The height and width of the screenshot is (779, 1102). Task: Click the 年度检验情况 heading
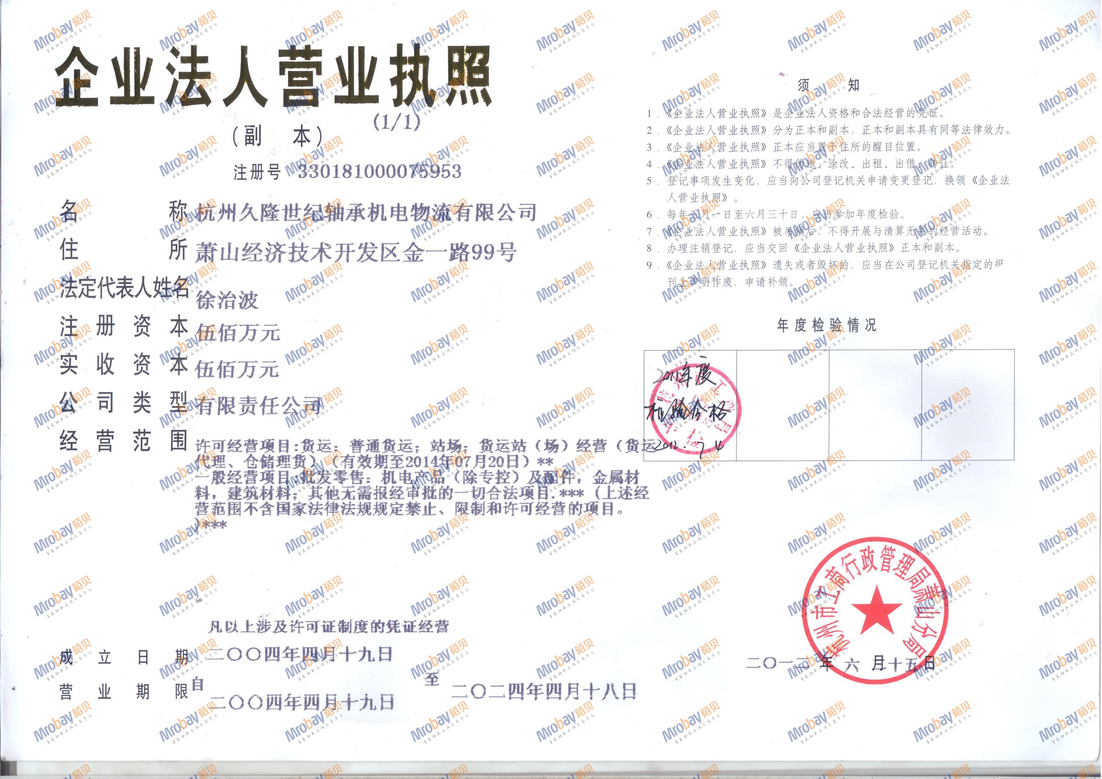coord(826,325)
